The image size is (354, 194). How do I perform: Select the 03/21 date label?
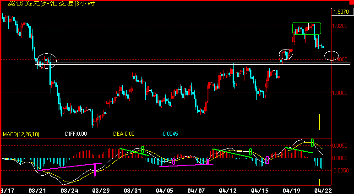(37, 191)
